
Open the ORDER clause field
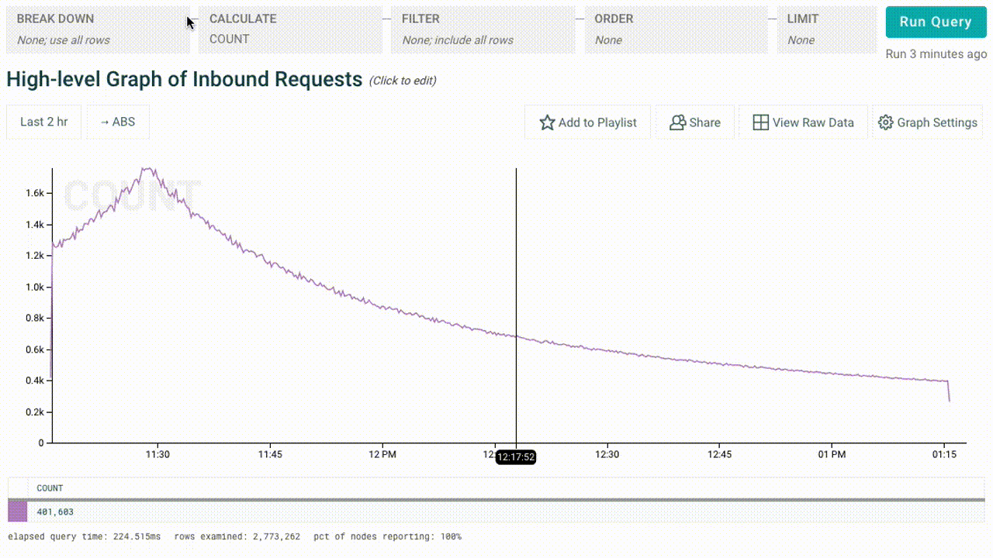click(676, 30)
